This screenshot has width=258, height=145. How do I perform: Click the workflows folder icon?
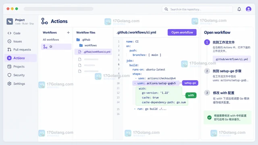coord(81,46)
